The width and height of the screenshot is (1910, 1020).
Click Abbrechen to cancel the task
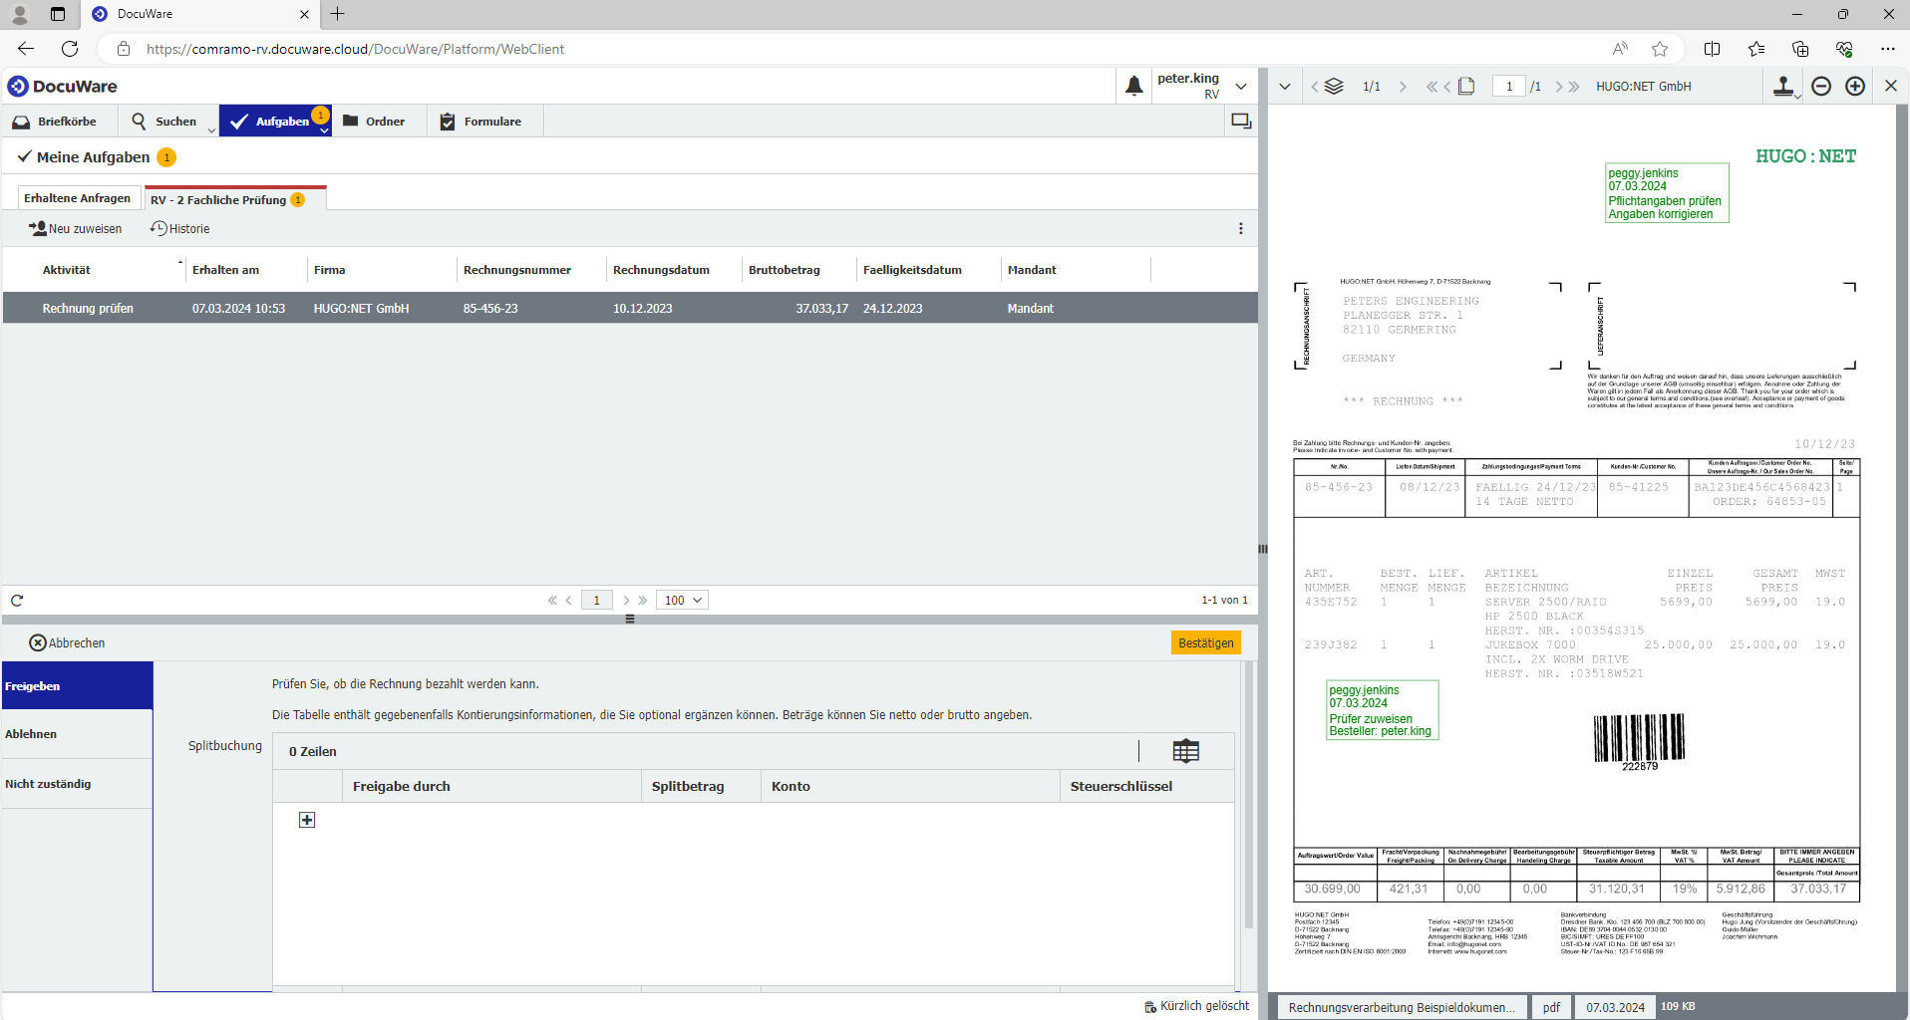point(67,643)
